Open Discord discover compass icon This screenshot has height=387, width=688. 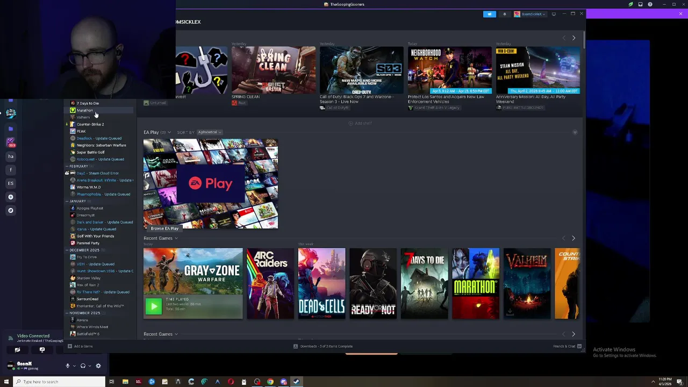tap(10, 211)
